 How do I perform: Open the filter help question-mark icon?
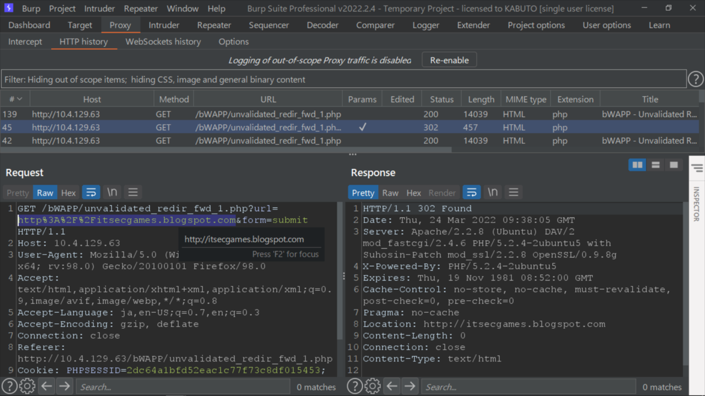click(x=695, y=79)
